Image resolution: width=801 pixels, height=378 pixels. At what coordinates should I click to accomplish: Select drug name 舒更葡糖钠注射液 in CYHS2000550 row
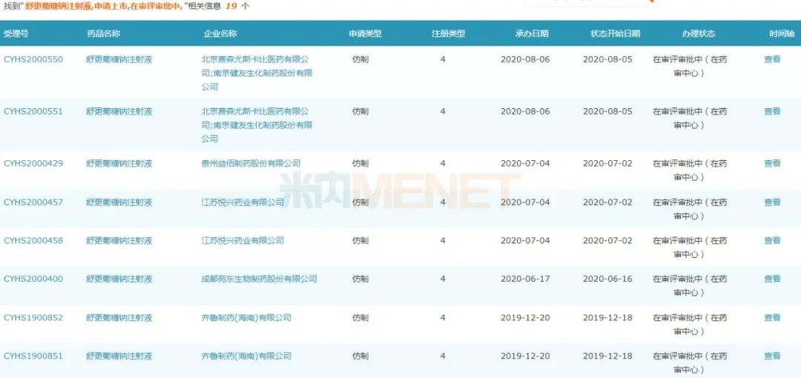coord(119,59)
